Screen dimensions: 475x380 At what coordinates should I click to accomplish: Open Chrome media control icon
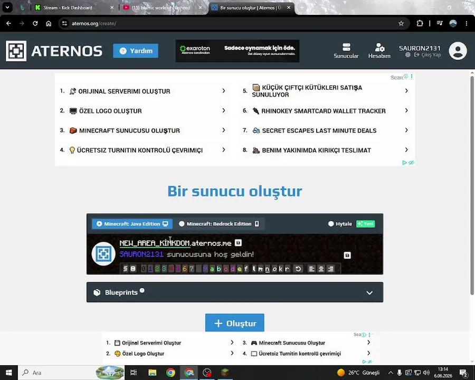click(x=440, y=23)
